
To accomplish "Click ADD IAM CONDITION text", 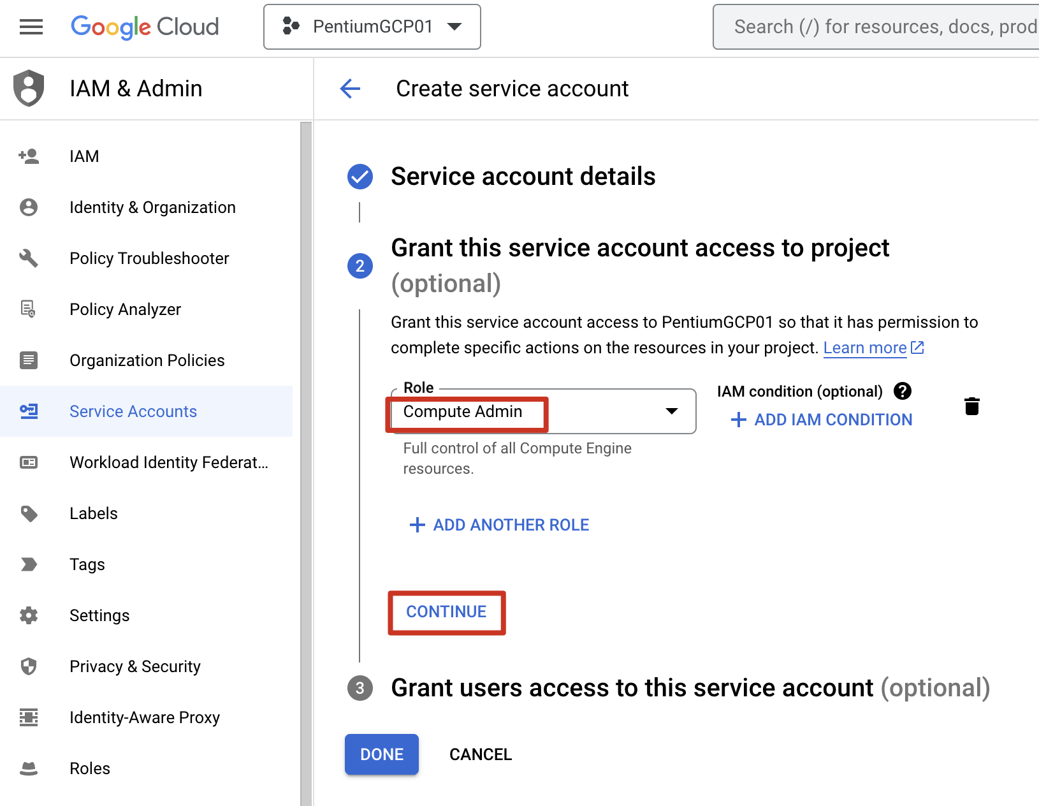I will tap(833, 420).
